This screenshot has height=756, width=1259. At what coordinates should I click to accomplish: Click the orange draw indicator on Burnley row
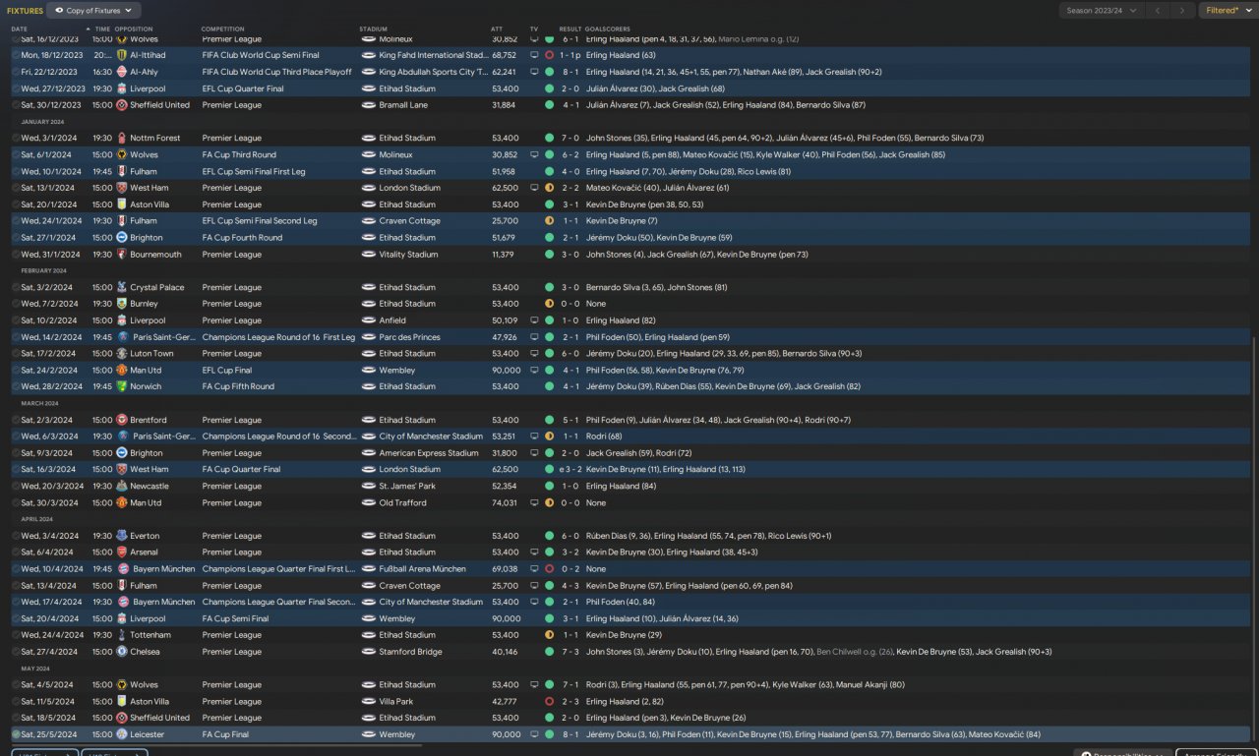point(549,304)
